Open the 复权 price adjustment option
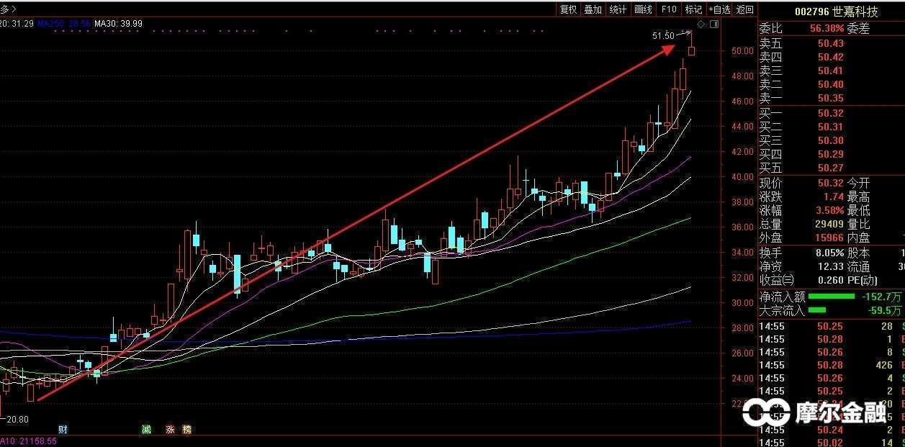The image size is (905, 447). tap(568, 9)
